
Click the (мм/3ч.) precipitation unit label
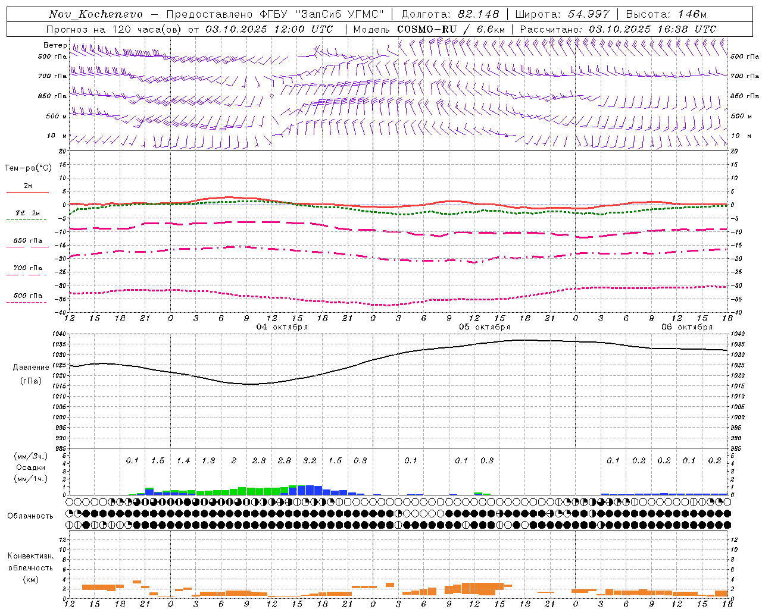tap(31, 456)
